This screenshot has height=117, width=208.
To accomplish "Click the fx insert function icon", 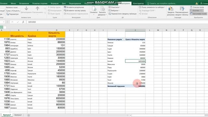I will tap(23, 22).
